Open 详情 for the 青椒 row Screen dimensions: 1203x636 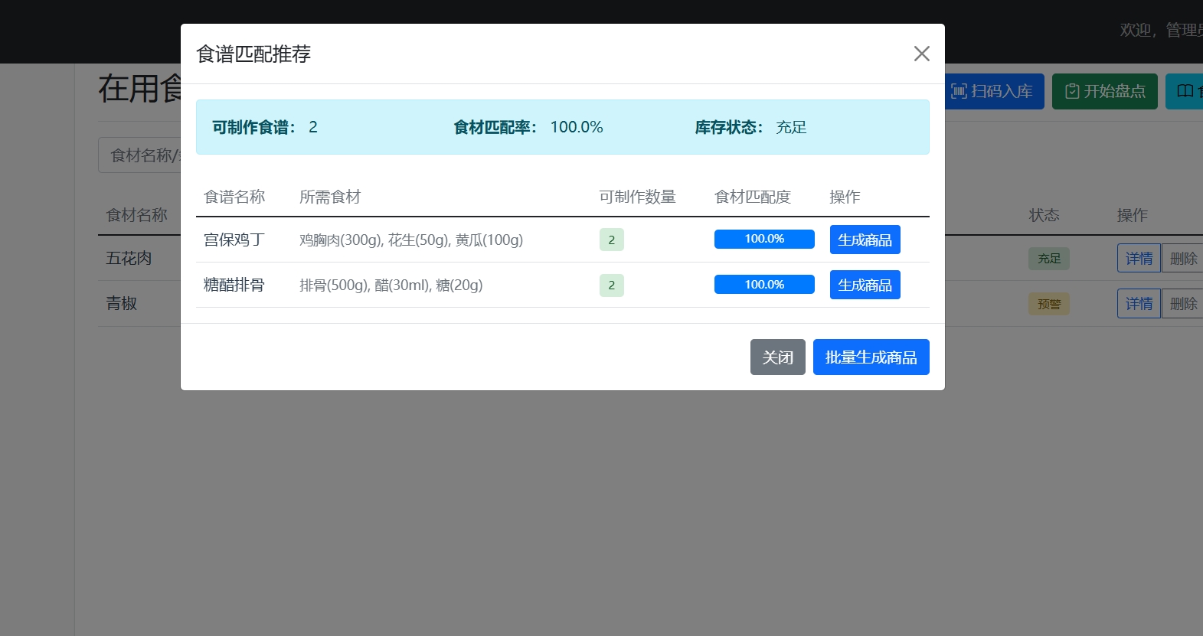(x=1139, y=304)
